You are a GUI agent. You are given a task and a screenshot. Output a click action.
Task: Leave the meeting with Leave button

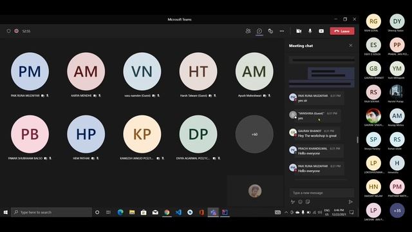point(342,31)
